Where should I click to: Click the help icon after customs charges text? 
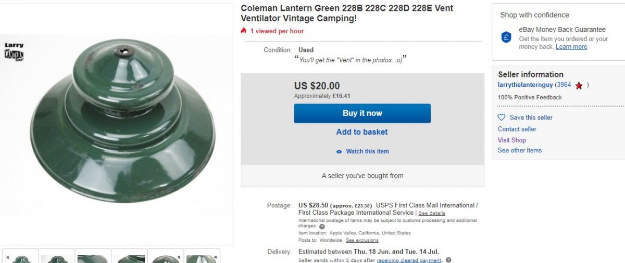click(x=322, y=227)
